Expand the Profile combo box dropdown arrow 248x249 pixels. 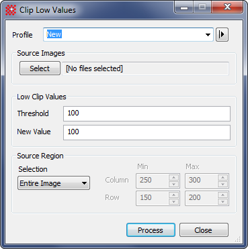pyautogui.click(x=208, y=35)
